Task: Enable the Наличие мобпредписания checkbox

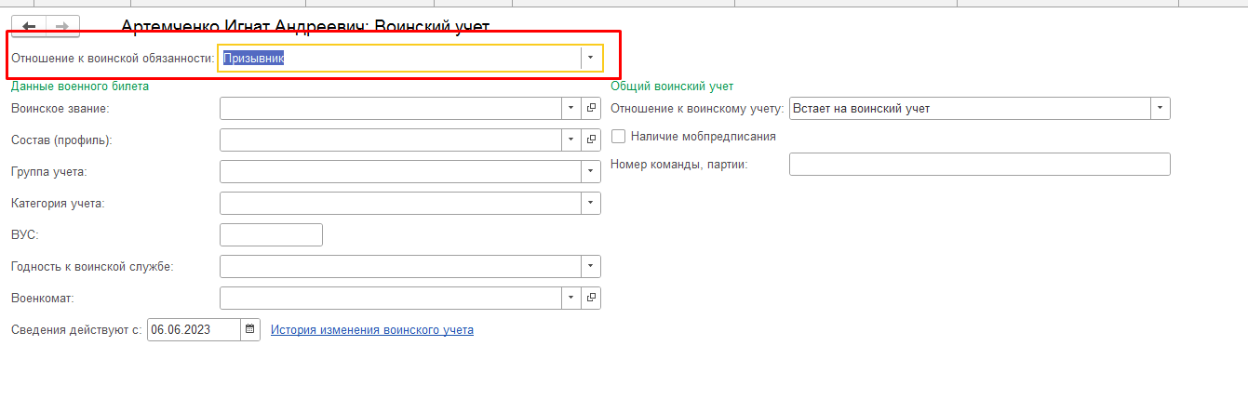Action: point(619,136)
